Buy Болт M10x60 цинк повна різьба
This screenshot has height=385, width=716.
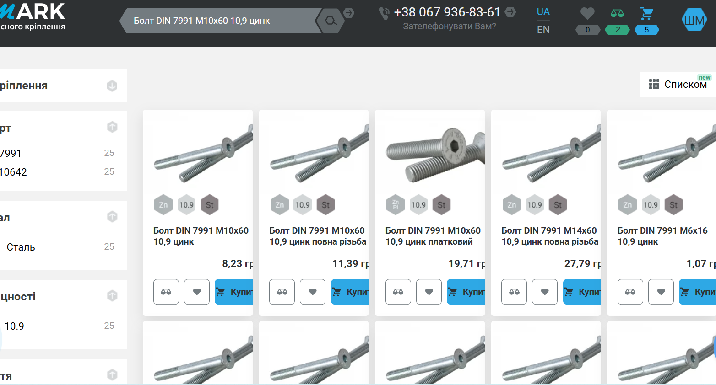(x=350, y=292)
